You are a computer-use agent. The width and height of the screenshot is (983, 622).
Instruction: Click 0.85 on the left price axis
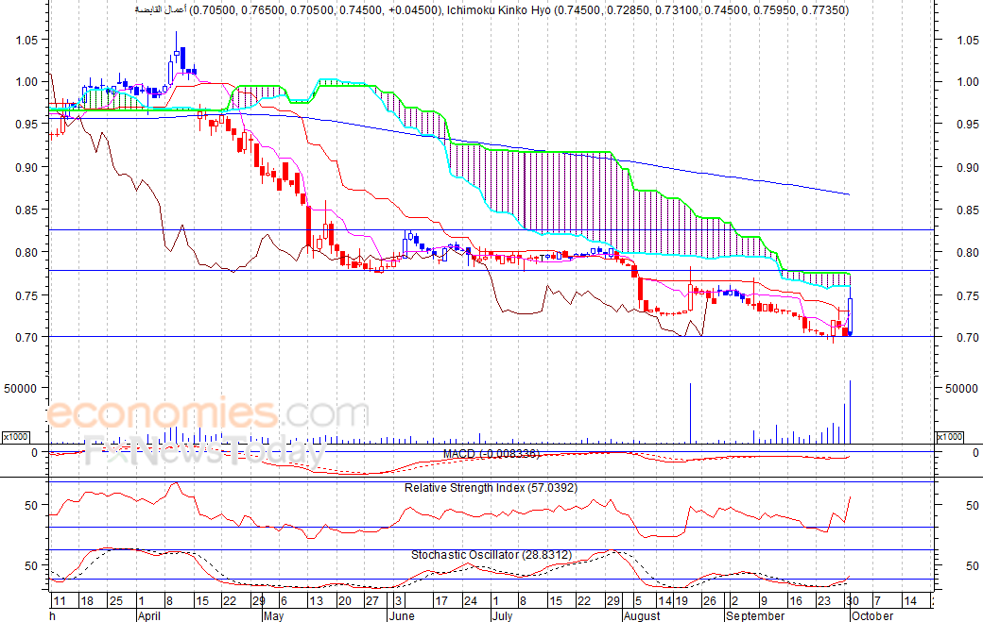tap(26, 210)
